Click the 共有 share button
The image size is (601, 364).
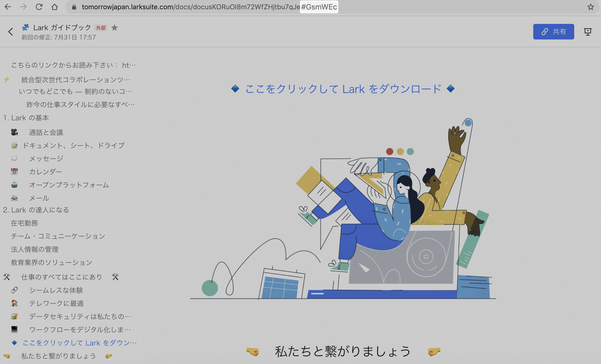tap(553, 31)
